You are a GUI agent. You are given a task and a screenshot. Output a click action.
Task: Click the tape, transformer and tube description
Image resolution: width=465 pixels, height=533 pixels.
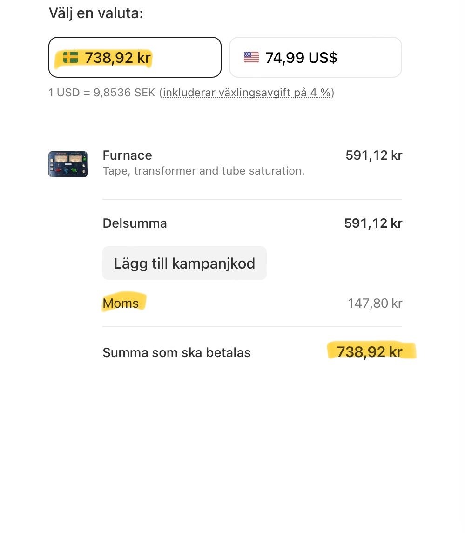(203, 171)
